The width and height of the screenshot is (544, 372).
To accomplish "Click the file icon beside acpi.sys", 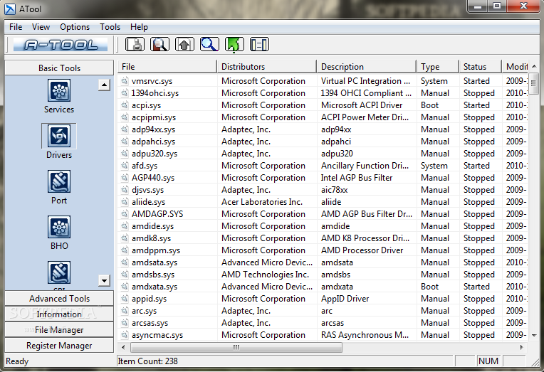I will [x=124, y=105].
